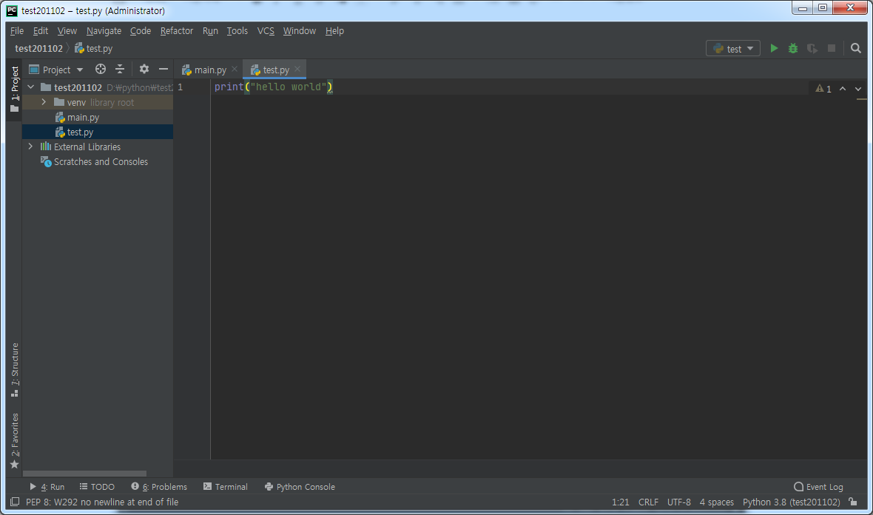Go to previous highlighted error arrow

(x=843, y=89)
